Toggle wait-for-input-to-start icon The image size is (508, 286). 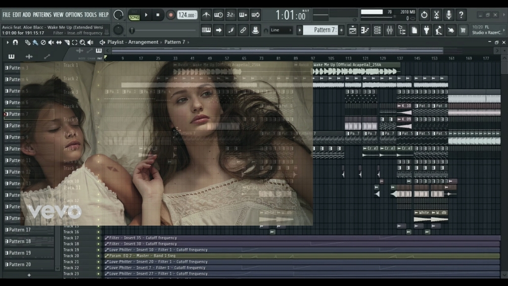(x=218, y=15)
